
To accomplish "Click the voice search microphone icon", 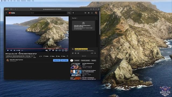I will point(73,13).
